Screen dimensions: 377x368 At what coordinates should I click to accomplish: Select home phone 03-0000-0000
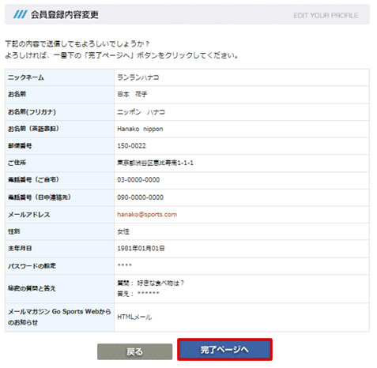pos(138,179)
